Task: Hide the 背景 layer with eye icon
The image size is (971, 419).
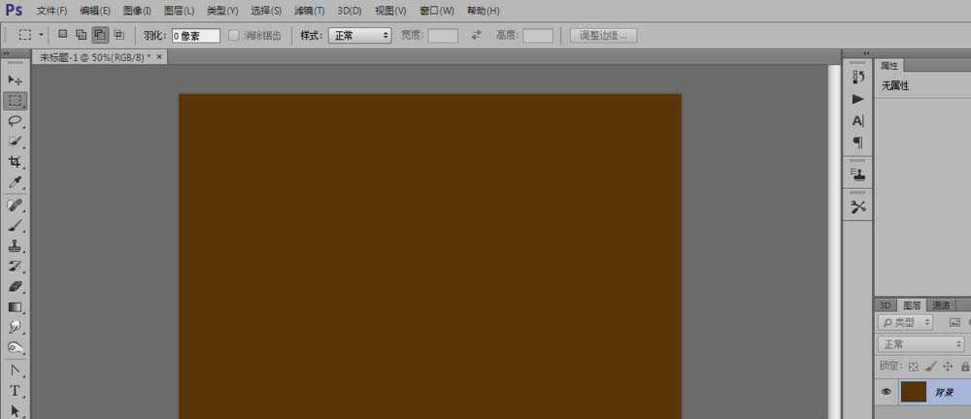Action: click(886, 392)
